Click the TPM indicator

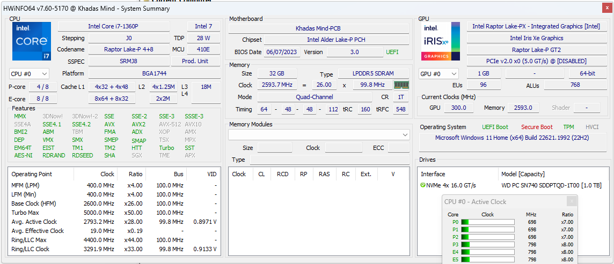[x=568, y=127]
